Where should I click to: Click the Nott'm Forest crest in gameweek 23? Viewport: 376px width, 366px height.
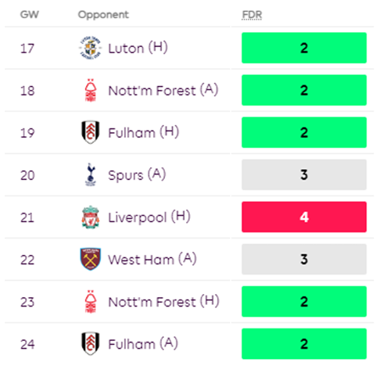click(x=91, y=302)
